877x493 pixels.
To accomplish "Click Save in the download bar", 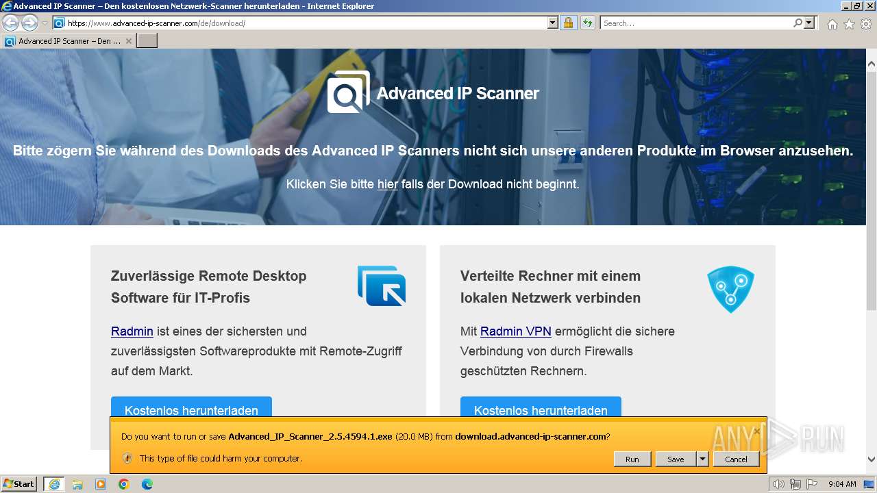I will point(676,459).
